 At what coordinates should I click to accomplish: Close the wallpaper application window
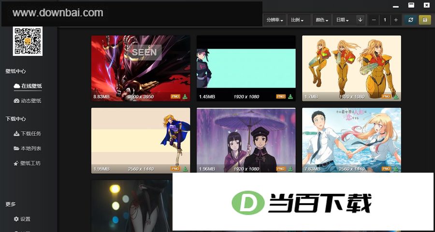click(427, 5)
